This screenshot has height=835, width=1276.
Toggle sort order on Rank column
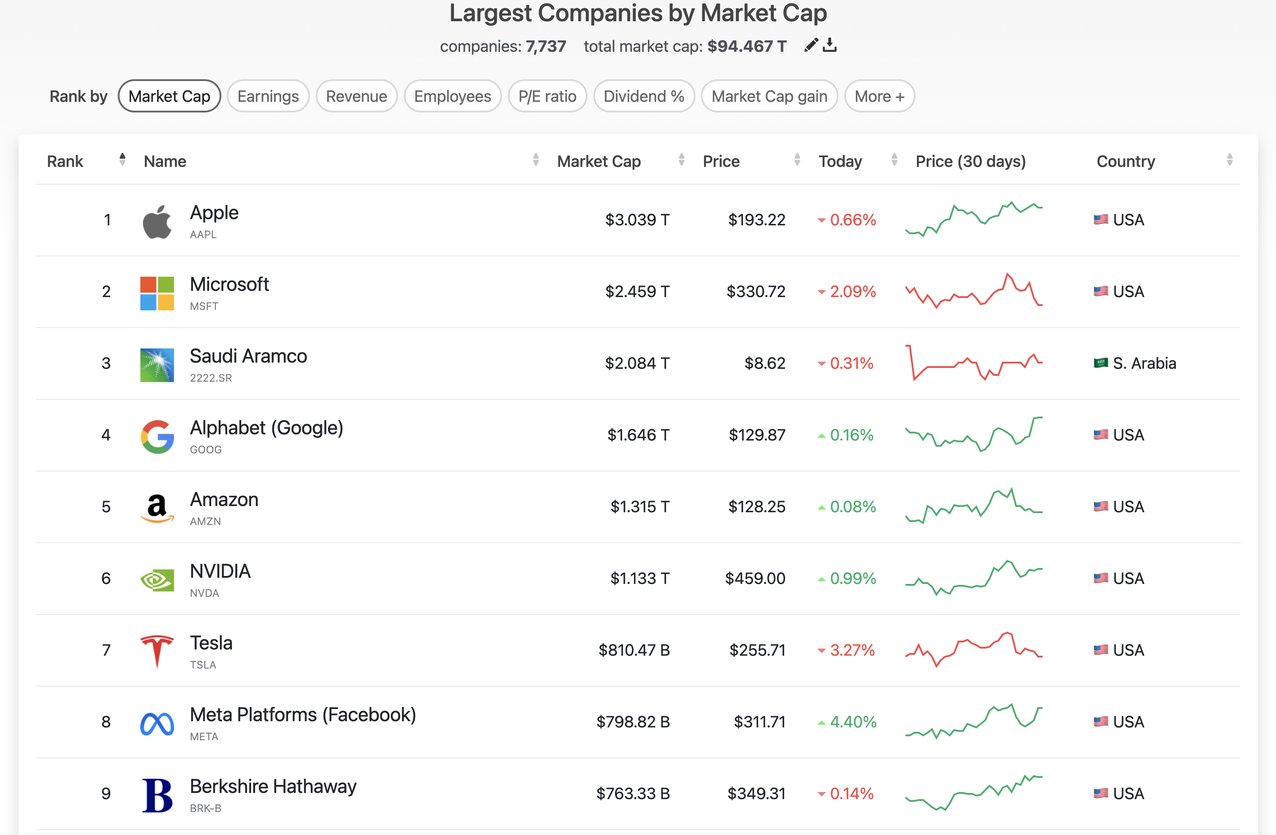click(x=122, y=160)
